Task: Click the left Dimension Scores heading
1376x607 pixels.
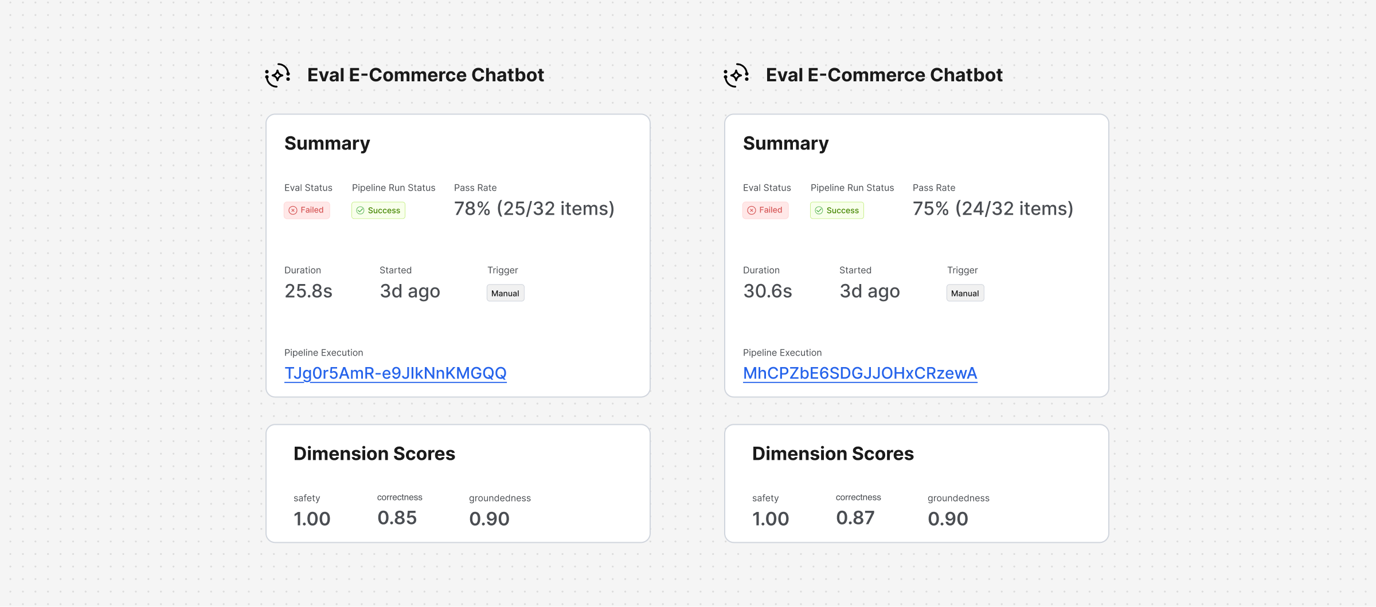Action: (374, 454)
